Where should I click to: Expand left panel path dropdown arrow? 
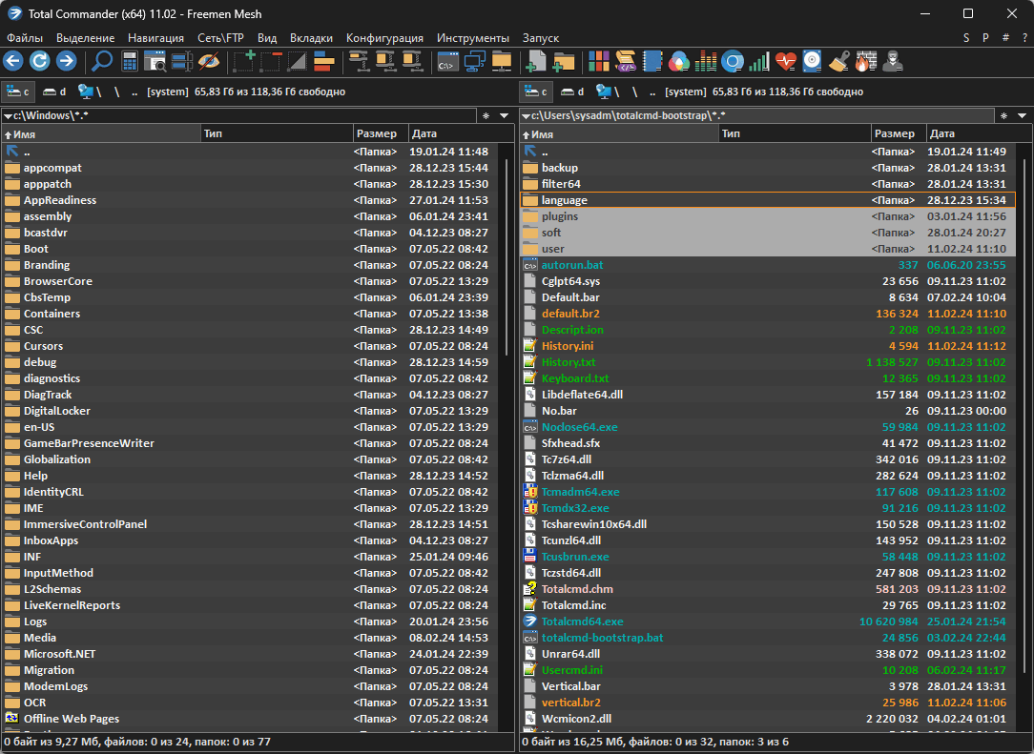pyautogui.click(x=9, y=115)
